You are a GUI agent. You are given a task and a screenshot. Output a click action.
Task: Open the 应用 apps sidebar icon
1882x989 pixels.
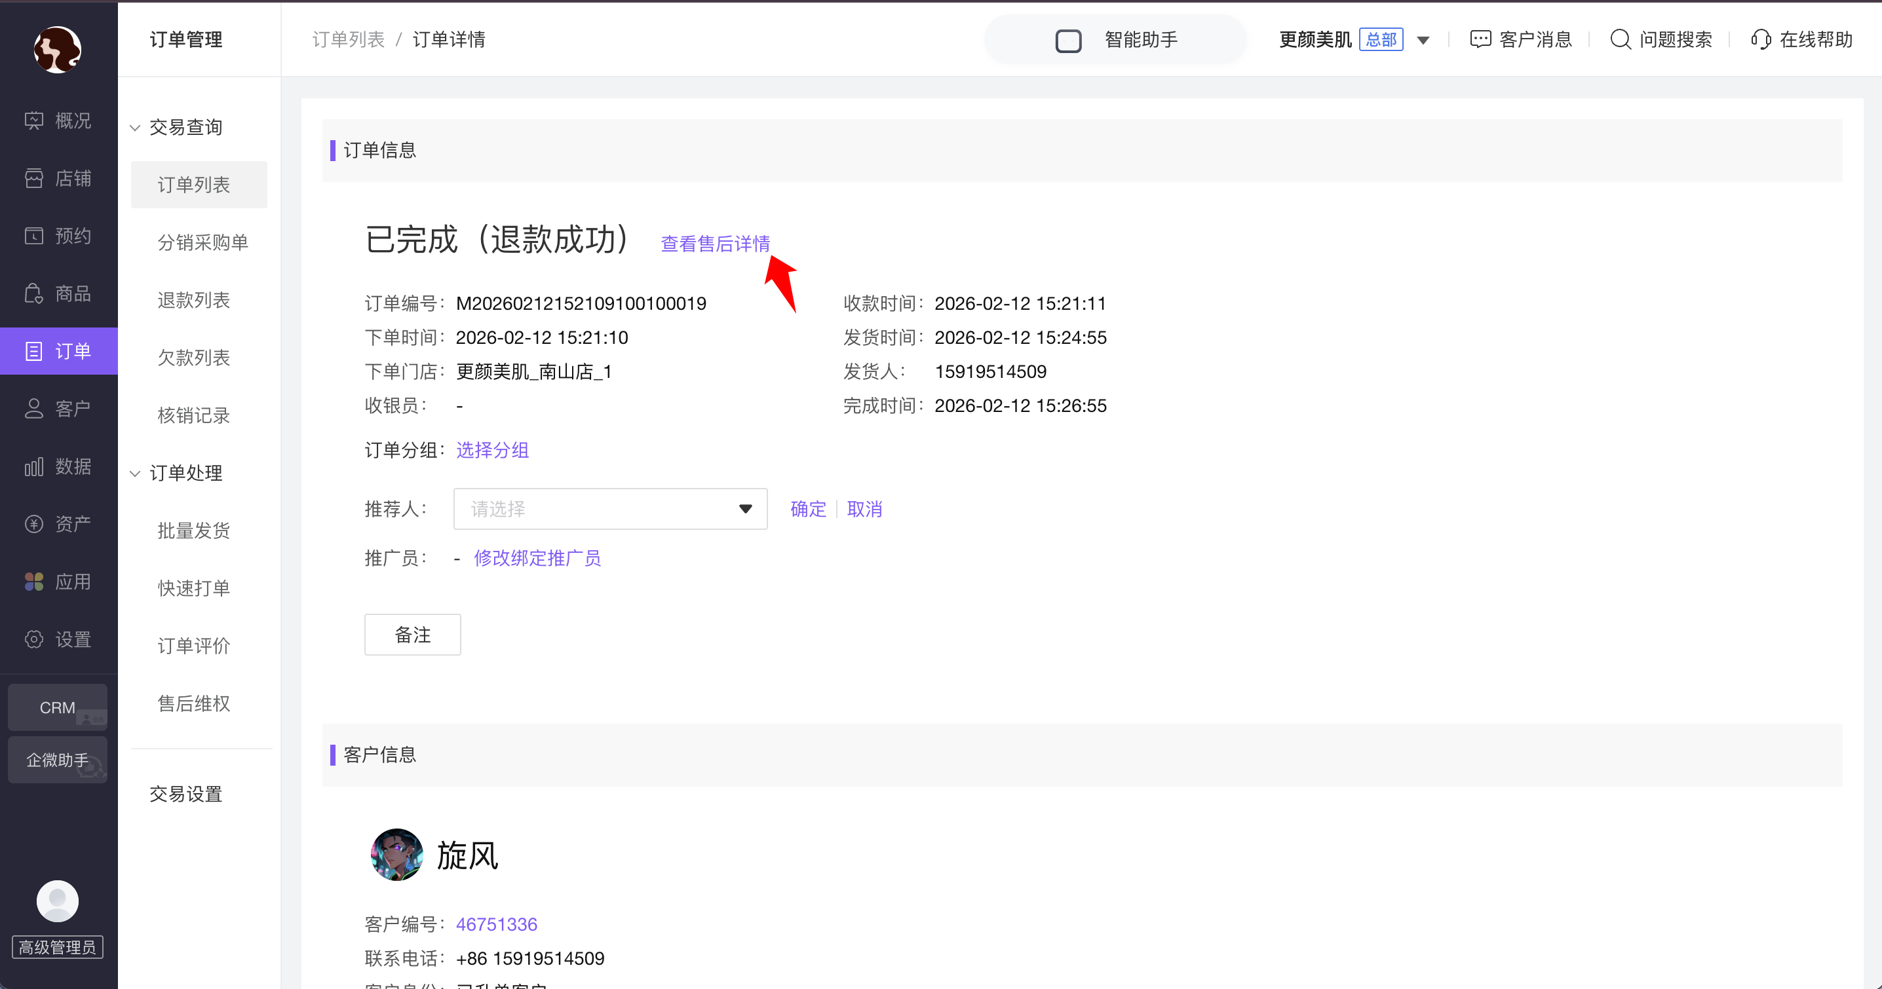pos(34,582)
